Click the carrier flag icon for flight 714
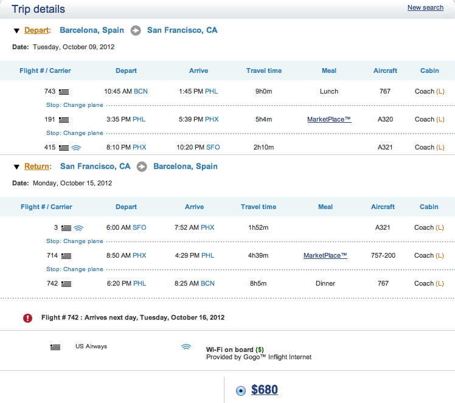This screenshot has height=403, width=455. point(66,256)
